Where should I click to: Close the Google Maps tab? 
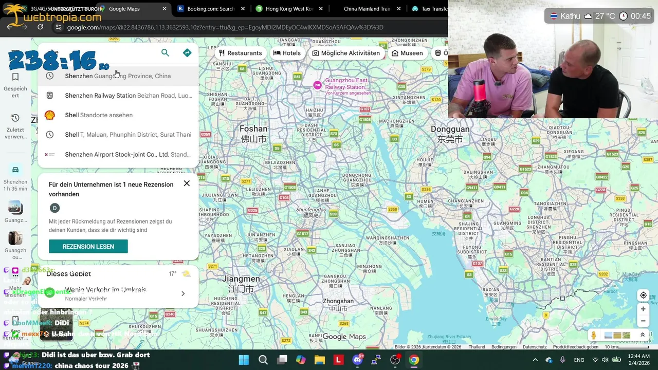pos(164,9)
